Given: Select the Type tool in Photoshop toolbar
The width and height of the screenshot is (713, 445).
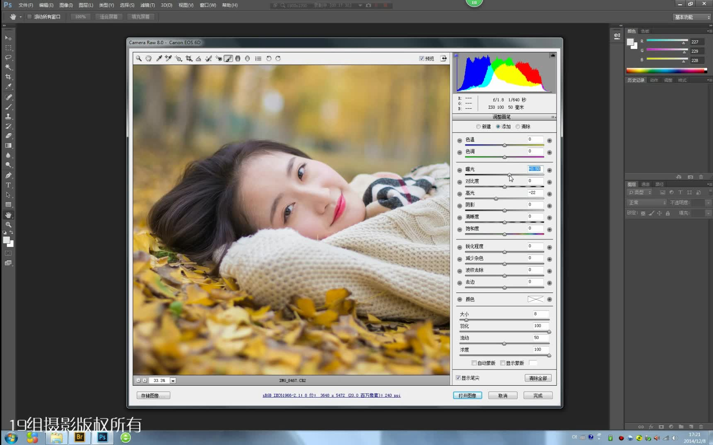Looking at the screenshot, I should tap(8, 185).
